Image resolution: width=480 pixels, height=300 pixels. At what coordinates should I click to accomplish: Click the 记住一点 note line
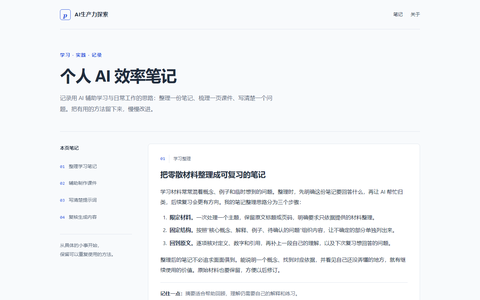click(x=230, y=294)
